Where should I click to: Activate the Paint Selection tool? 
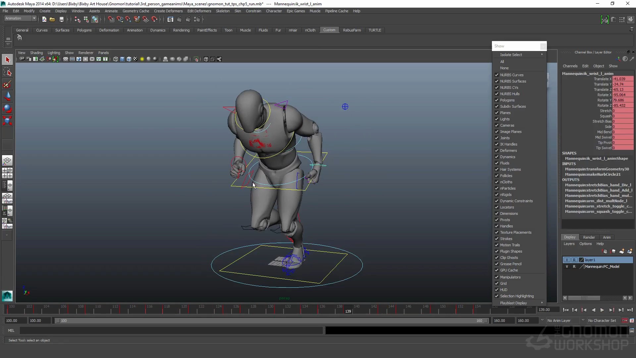[7, 84]
